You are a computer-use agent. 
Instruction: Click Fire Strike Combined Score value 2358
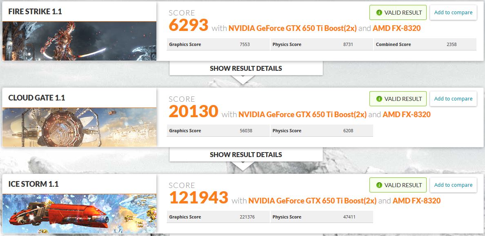pyautogui.click(x=452, y=44)
